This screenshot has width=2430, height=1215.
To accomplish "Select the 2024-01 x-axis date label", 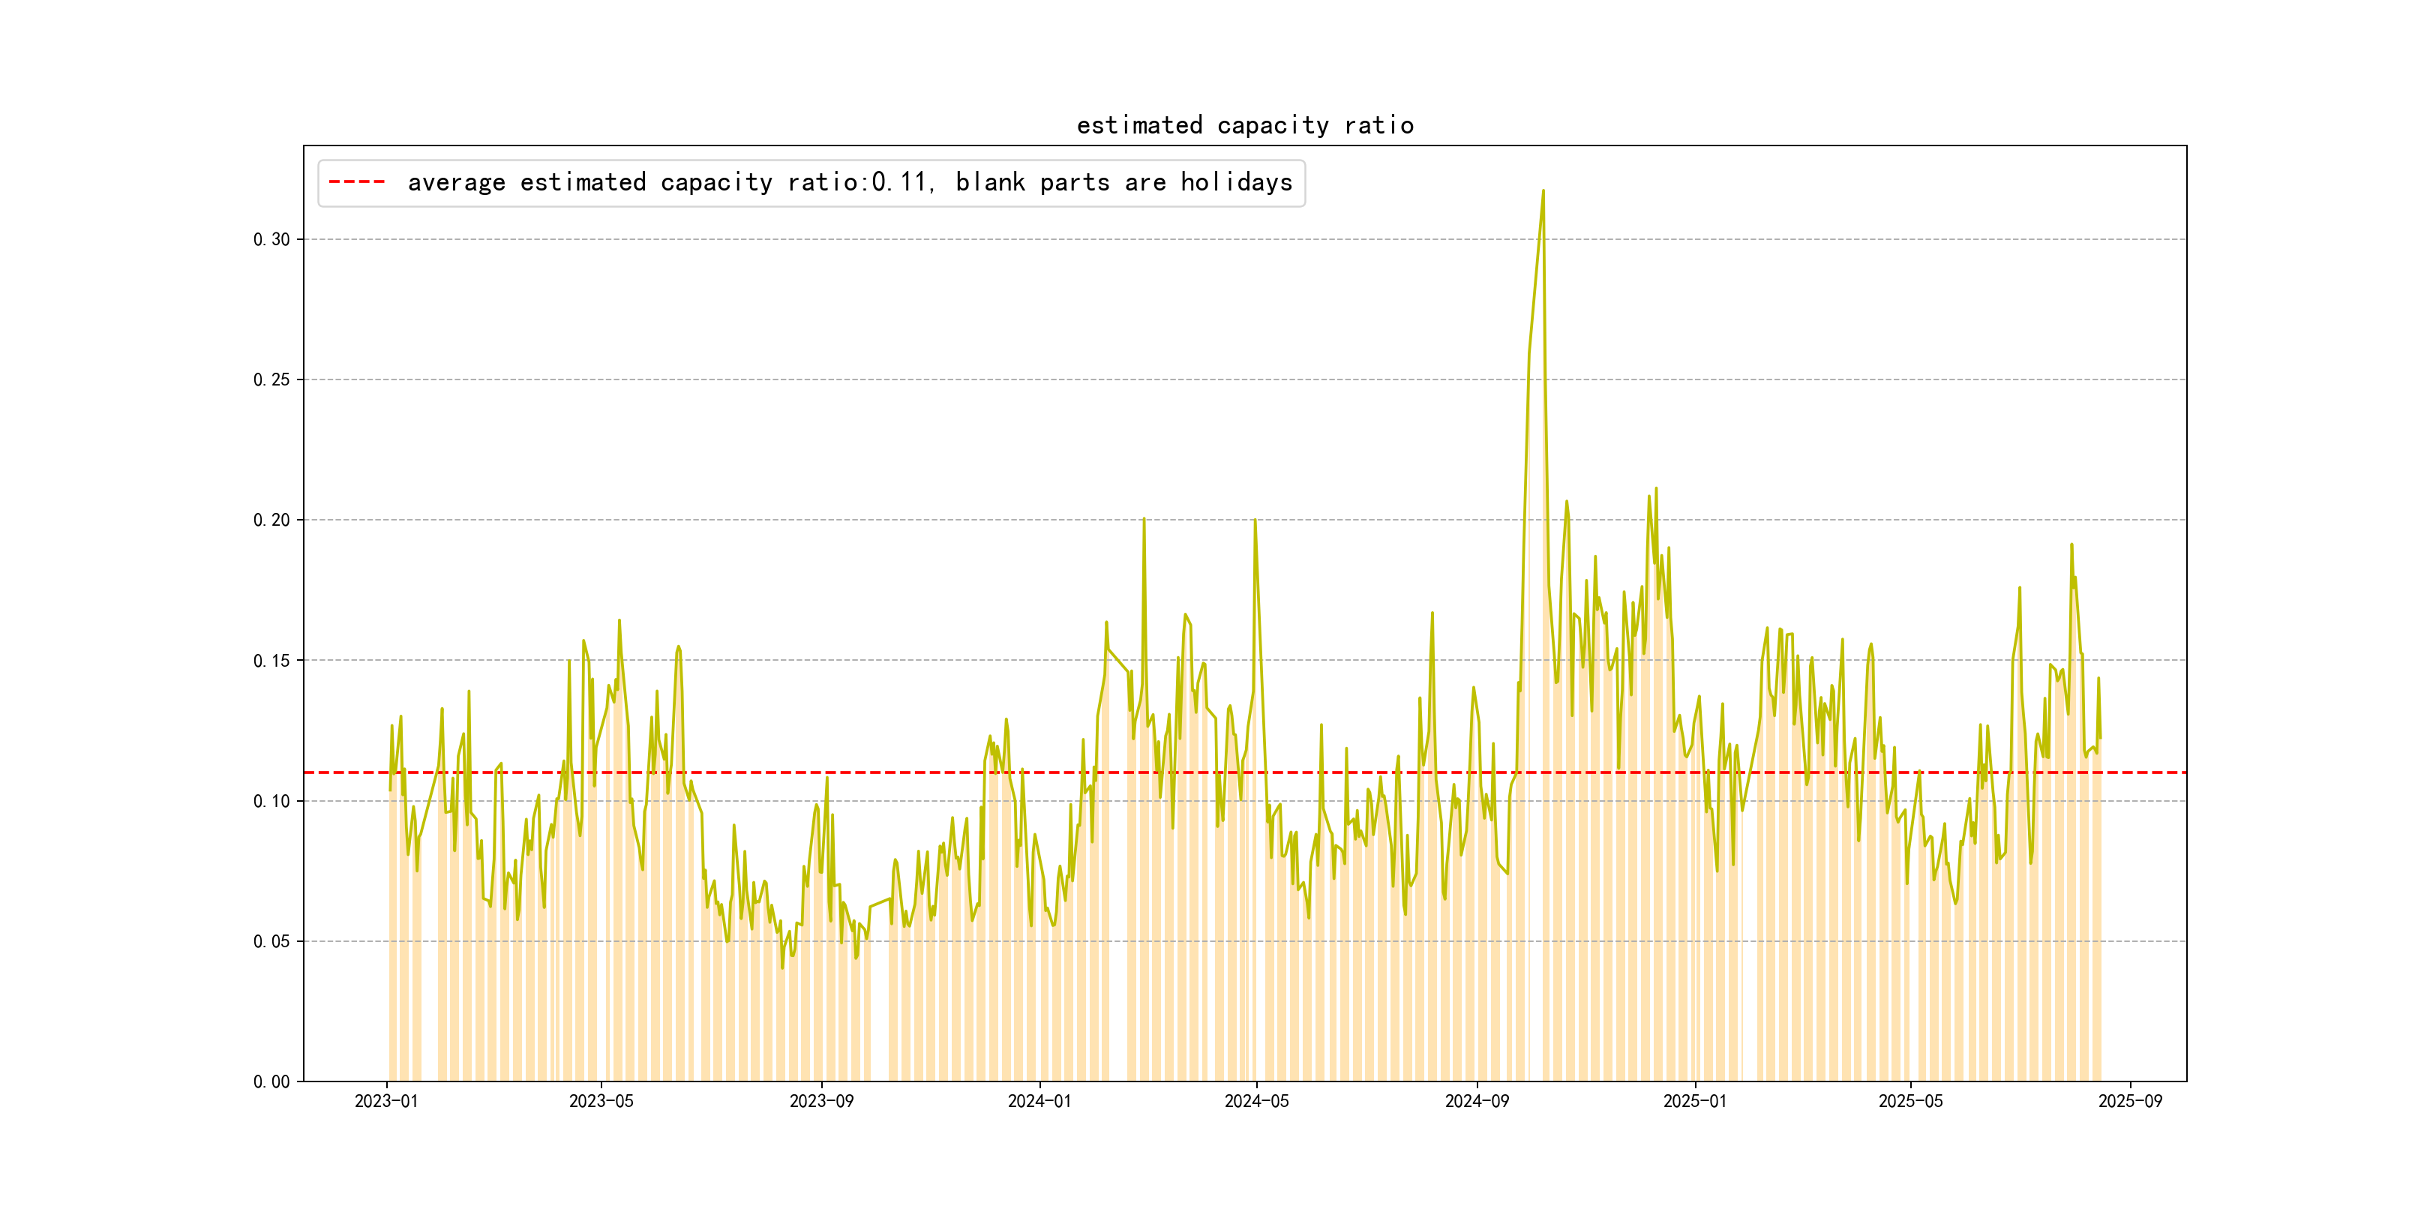I will coord(1039,1102).
